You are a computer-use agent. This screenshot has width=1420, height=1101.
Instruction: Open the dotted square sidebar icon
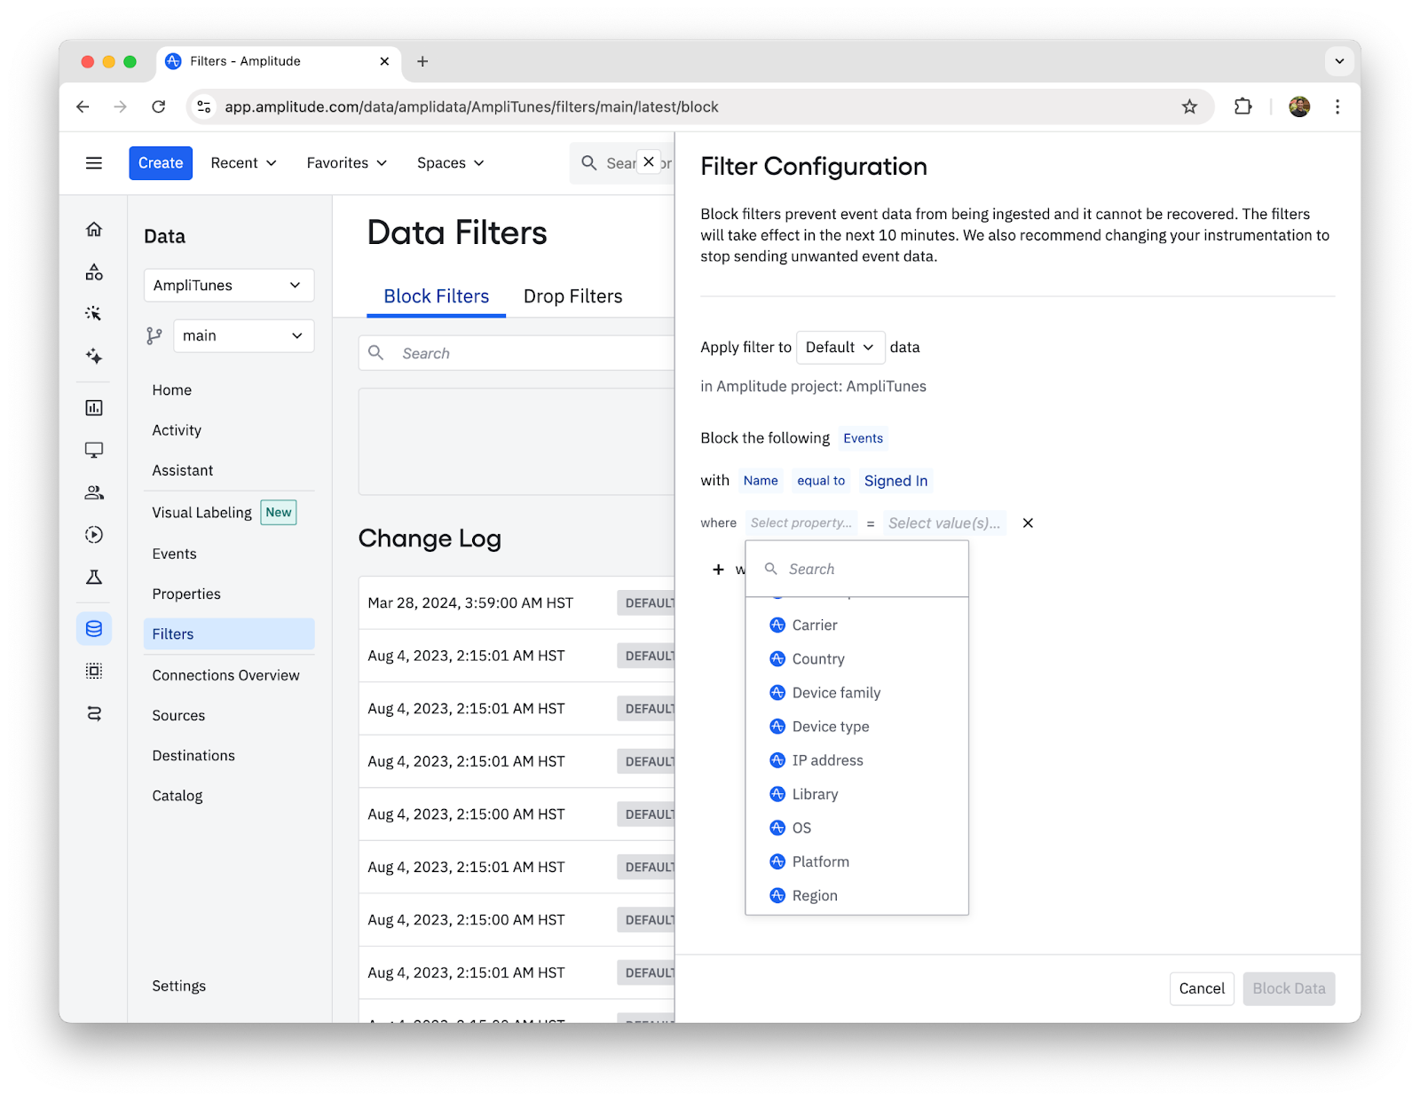[x=94, y=671]
